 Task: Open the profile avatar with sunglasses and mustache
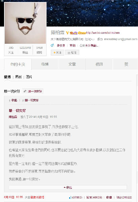(25, 23)
